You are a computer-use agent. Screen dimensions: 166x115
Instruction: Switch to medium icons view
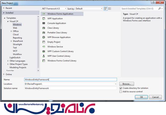(105, 9)
